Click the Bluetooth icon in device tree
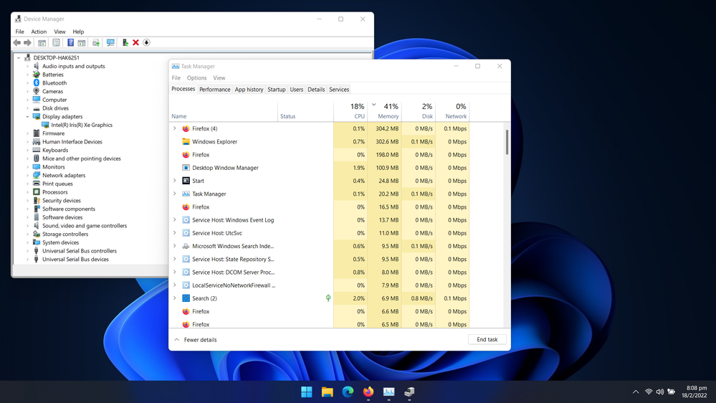 [37, 82]
